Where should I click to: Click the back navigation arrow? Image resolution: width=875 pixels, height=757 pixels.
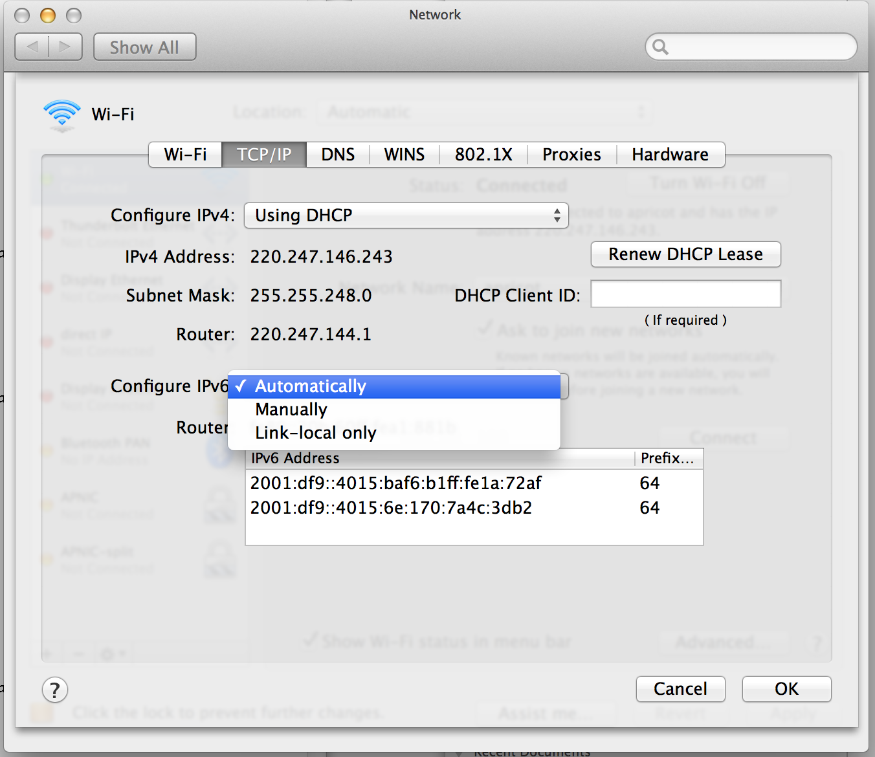[32, 47]
